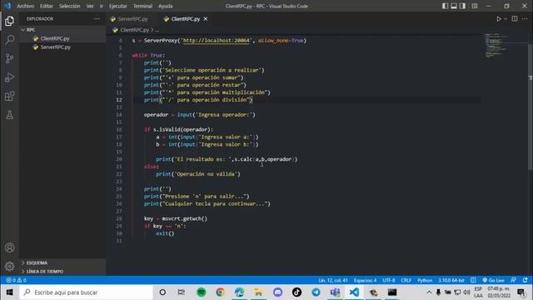Open the Ayuda menu
The image size is (533, 300).
166,6
